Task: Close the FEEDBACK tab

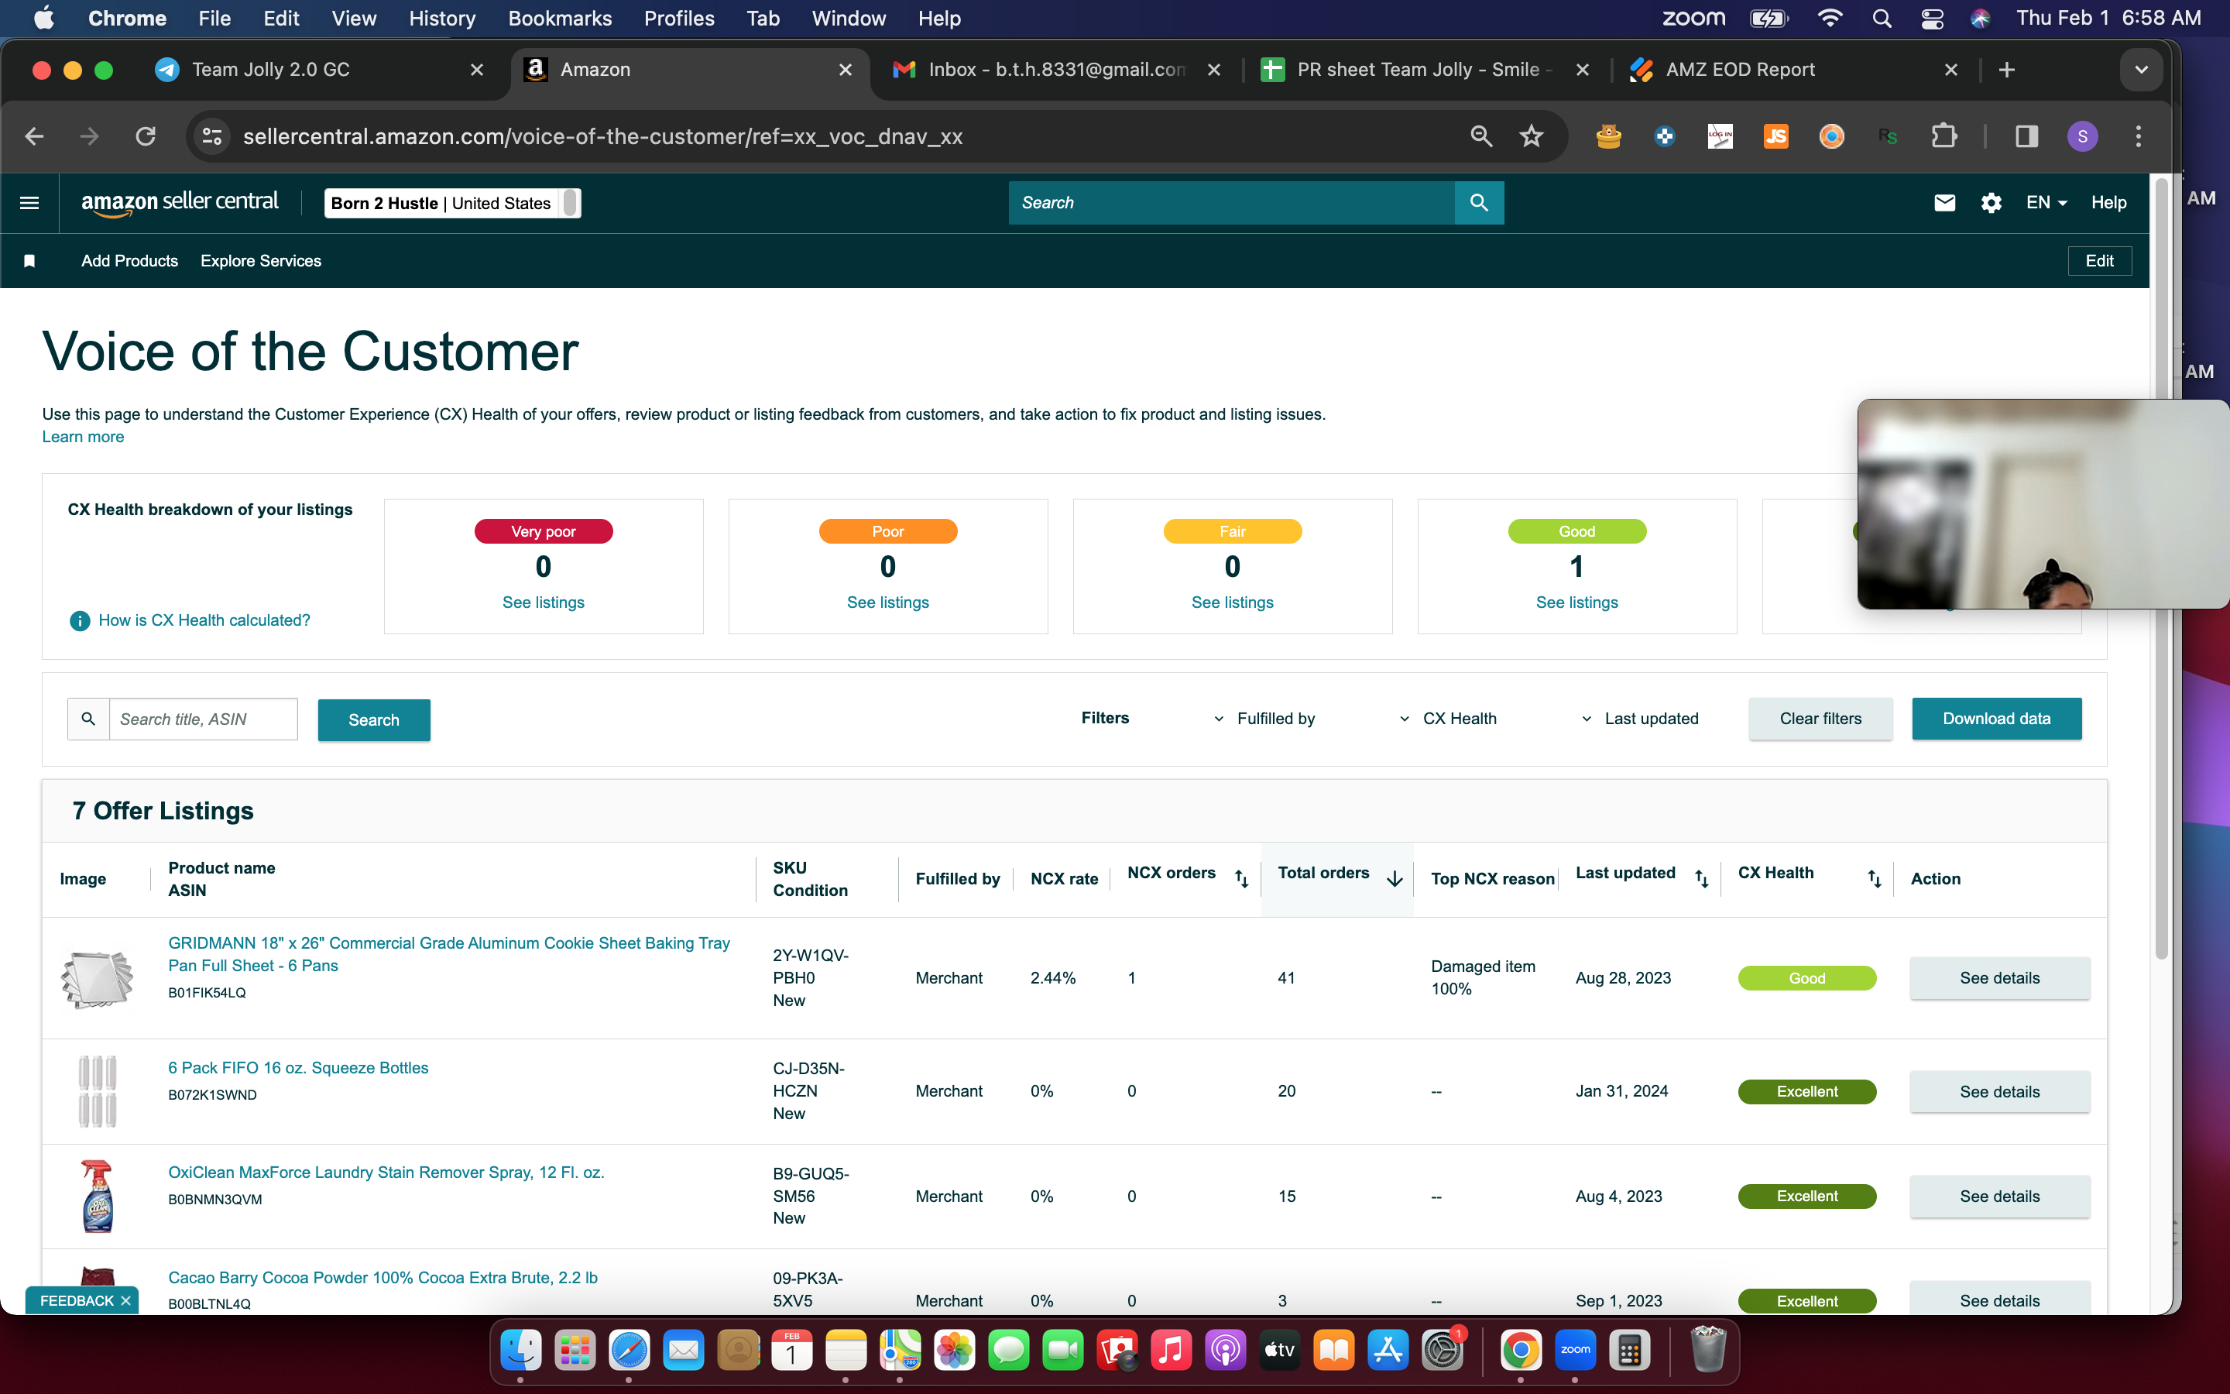Action: (x=125, y=1301)
